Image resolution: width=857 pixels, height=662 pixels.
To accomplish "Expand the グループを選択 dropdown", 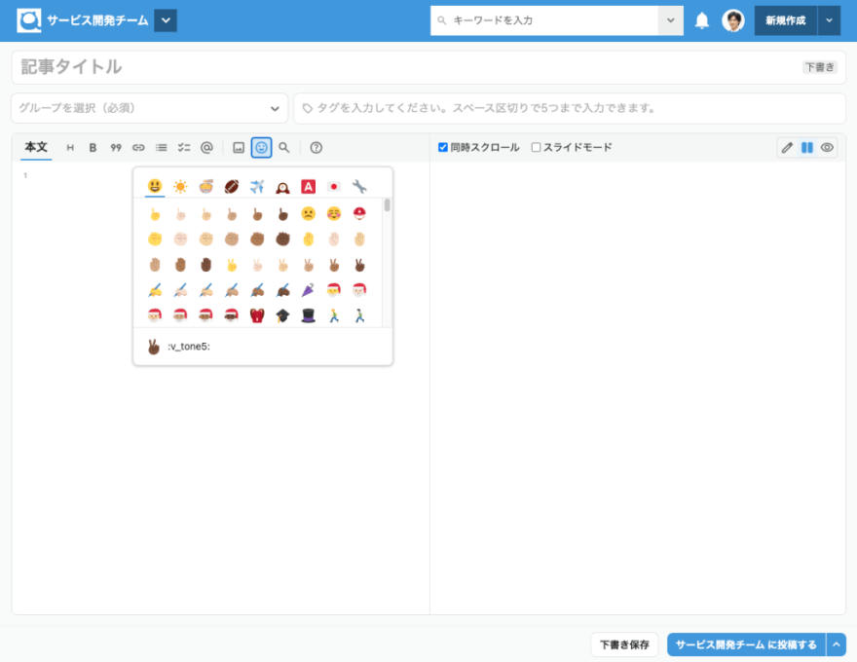I will coord(149,108).
